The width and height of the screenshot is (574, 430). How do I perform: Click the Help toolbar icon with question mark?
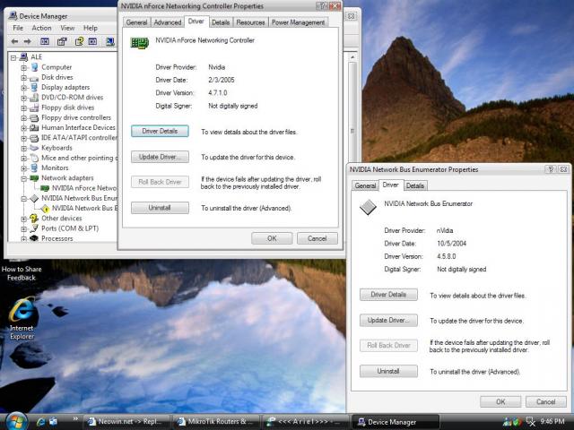[79, 41]
